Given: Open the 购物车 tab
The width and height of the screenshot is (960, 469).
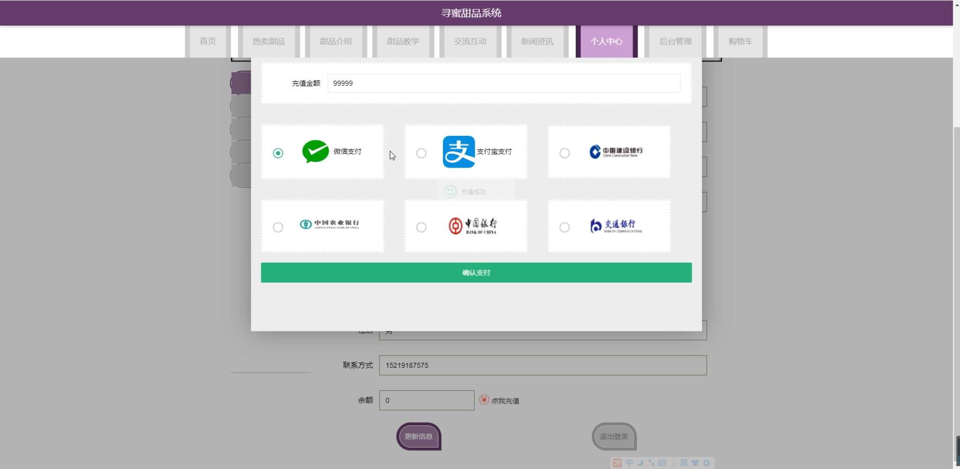Looking at the screenshot, I should click(x=740, y=41).
